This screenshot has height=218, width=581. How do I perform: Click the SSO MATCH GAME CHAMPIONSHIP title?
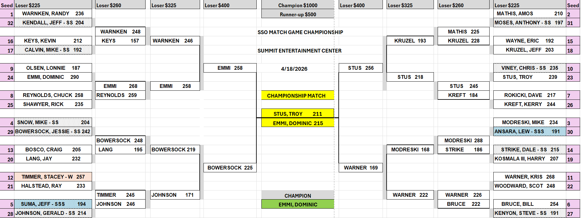pos(300,32)
